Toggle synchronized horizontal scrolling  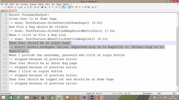59,7
